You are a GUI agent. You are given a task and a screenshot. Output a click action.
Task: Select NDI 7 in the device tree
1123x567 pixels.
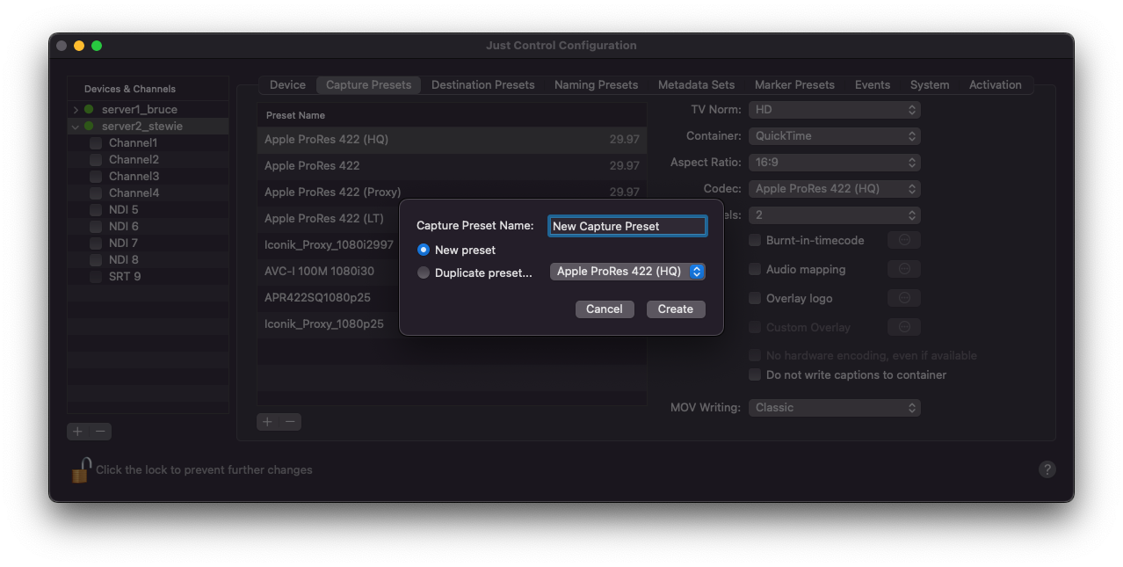(x=148, y=243)
